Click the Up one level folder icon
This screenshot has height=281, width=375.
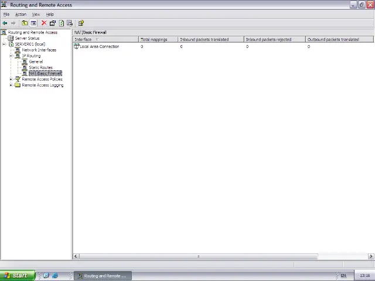[x=25, y=23]
